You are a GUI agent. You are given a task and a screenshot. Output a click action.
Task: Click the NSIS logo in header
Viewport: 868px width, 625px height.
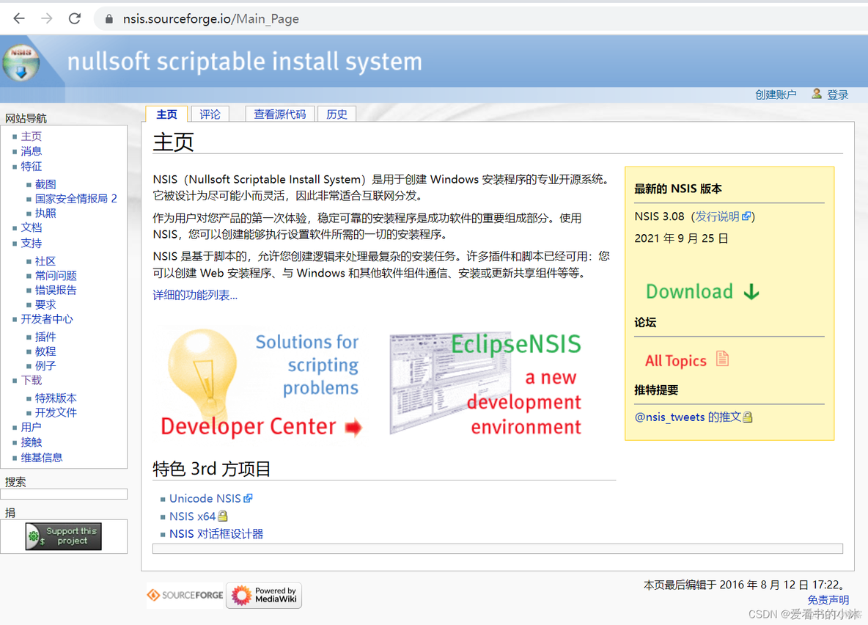(21, 62)
